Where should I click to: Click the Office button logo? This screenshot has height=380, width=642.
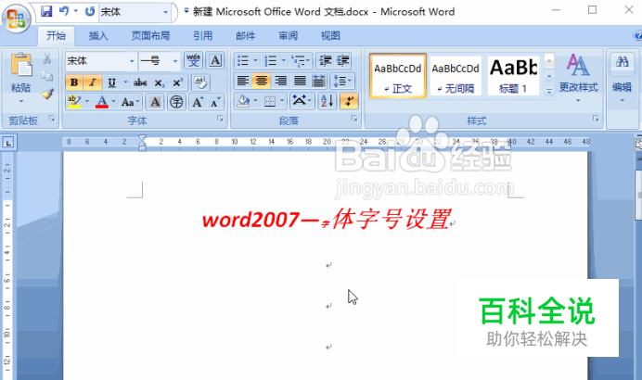coord(16,19)
